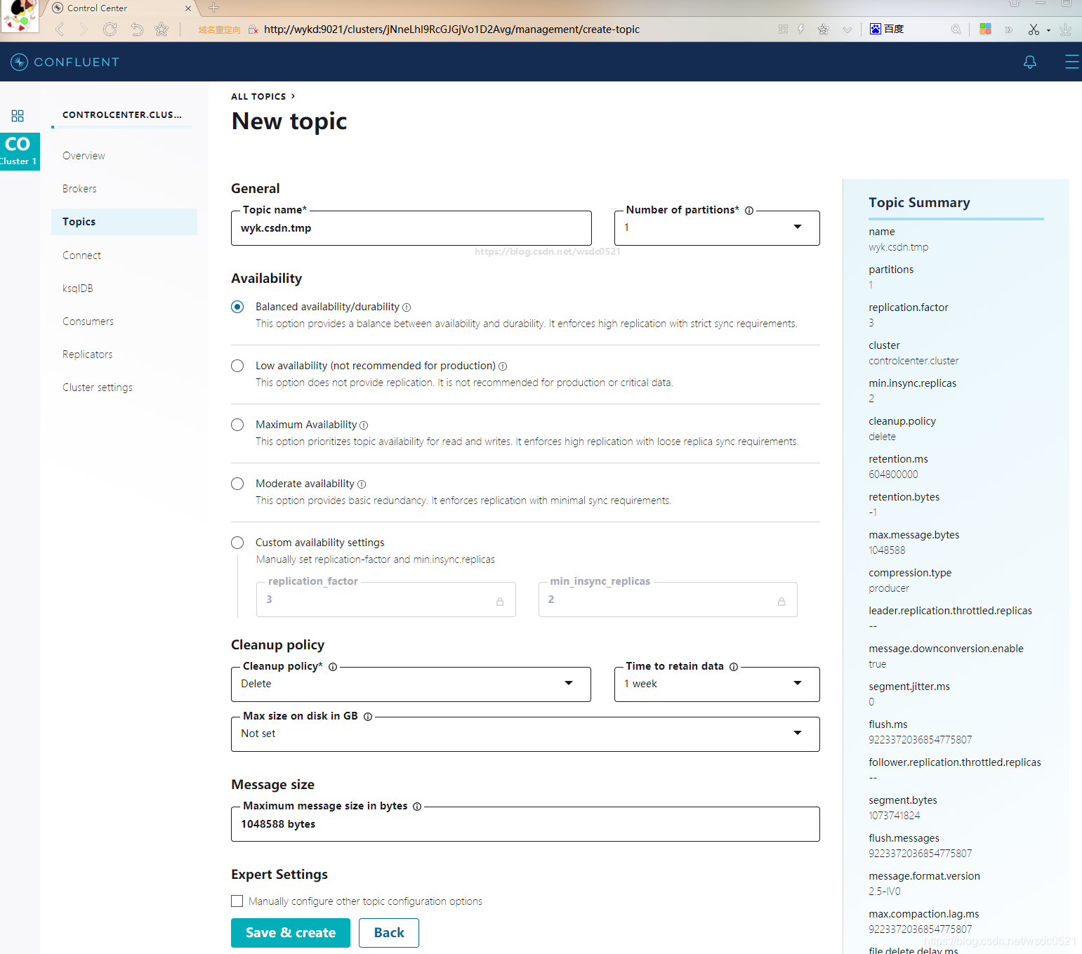
Task: Reload the page with refresh icon
Action: pos(110,29)
